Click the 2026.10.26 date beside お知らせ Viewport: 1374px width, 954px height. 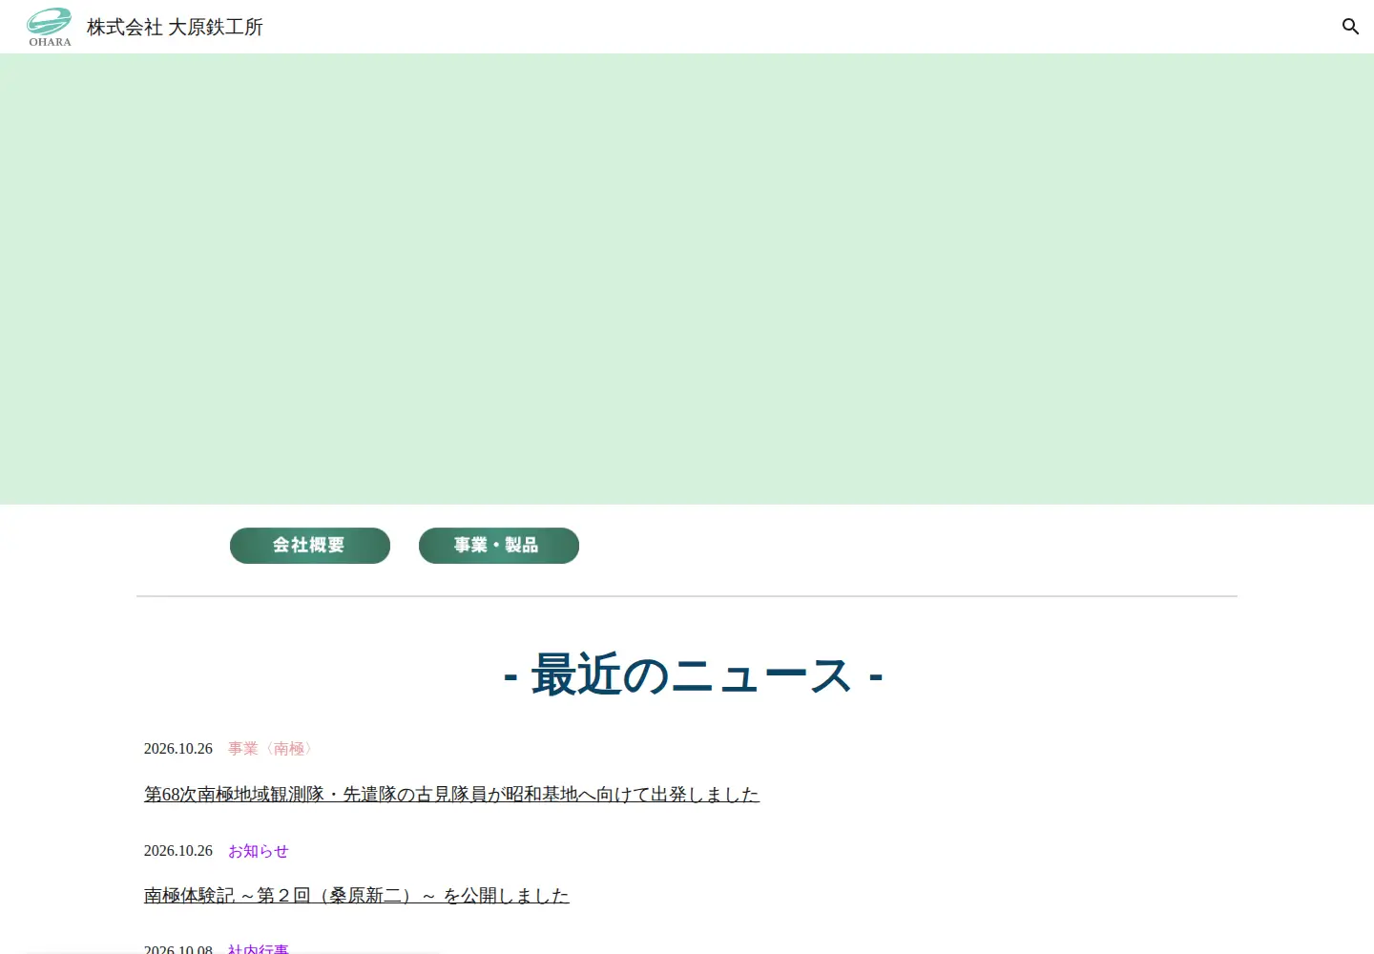click(178, 851)
